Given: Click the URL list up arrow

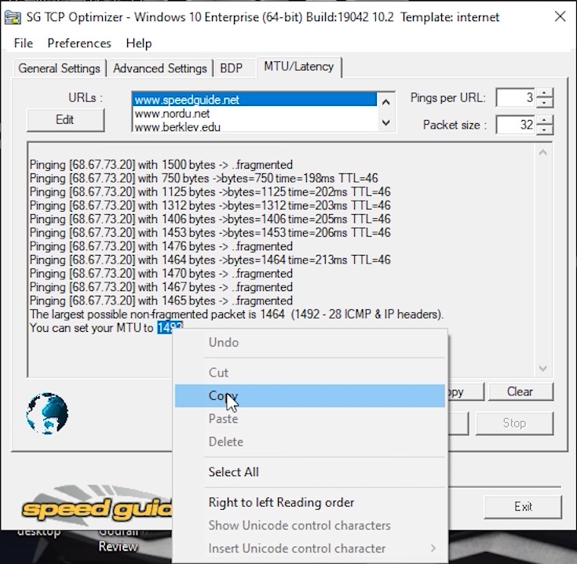Looking at the screenshot, I should click(x=385, y=102).
